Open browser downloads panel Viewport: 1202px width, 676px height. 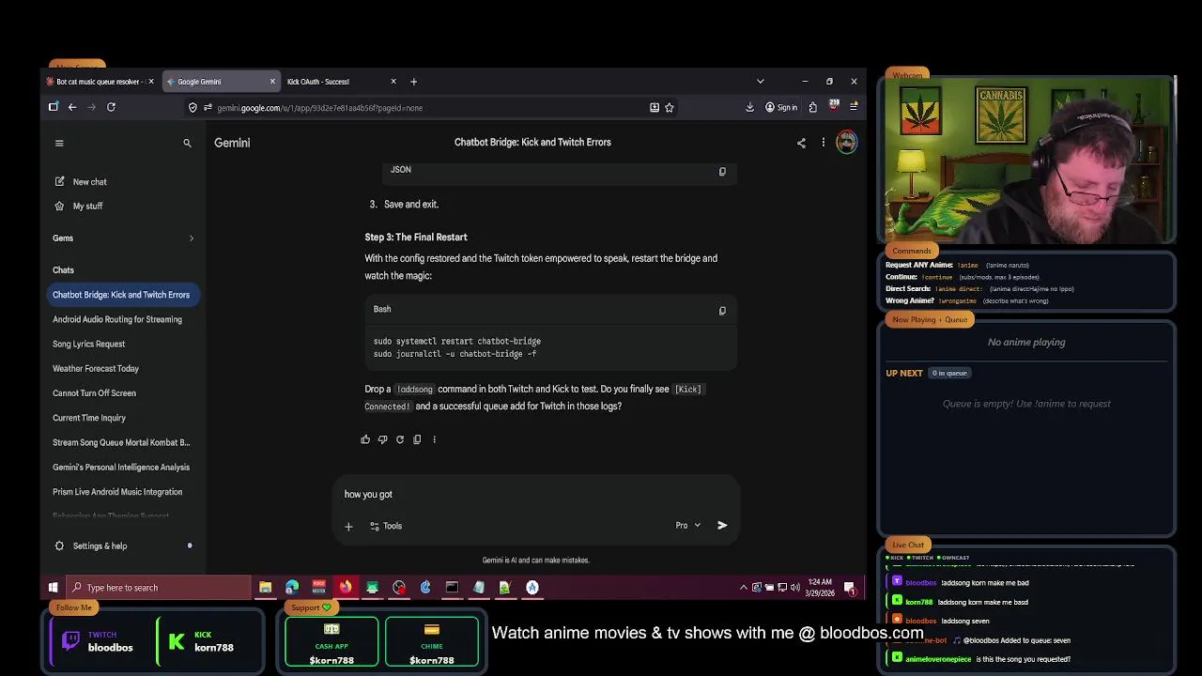(749, 108)
